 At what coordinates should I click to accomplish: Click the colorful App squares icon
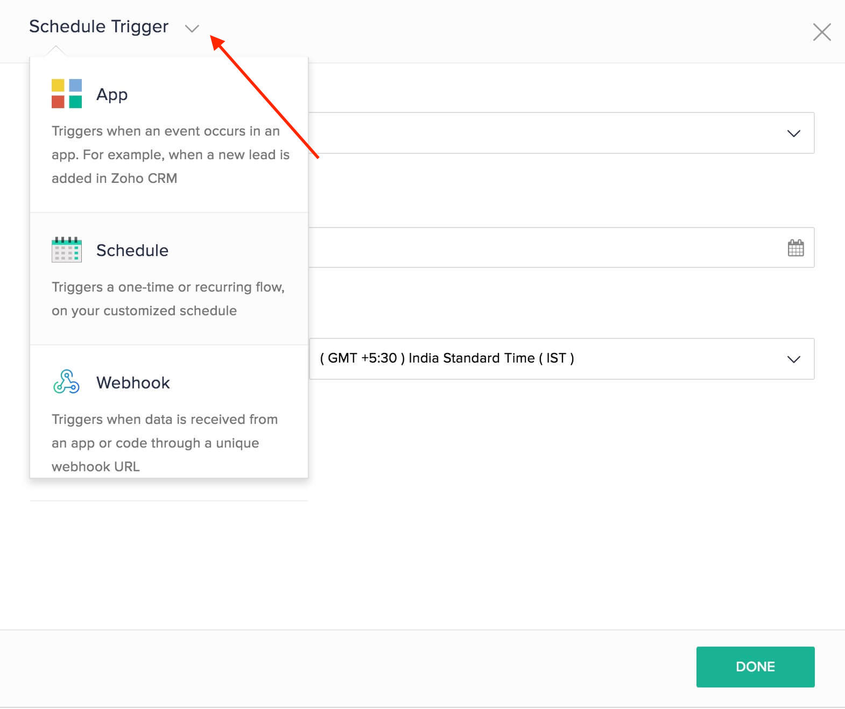click(x=67, y=94)
